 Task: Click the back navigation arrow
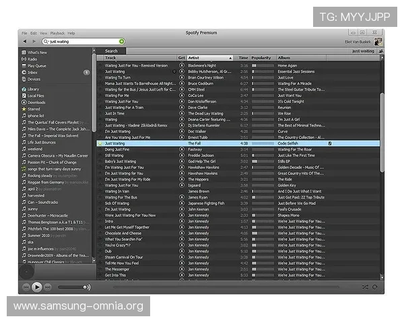[x=25, y=42]
